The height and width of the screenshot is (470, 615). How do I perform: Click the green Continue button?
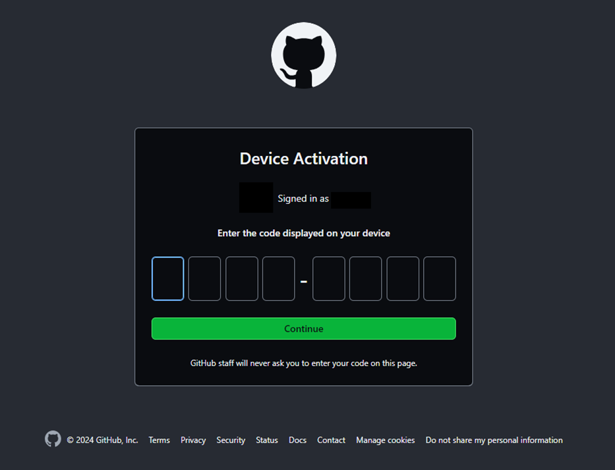(x=304, y=328)
